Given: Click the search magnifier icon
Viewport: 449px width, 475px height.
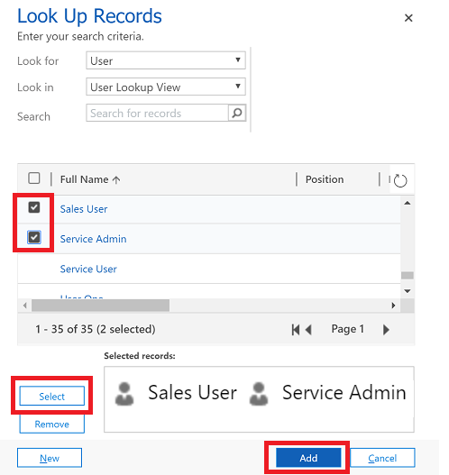Looking at the screenshot, I should click(237, 113).
